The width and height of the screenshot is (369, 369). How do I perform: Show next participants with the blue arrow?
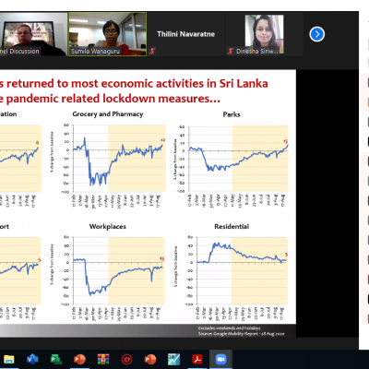[x=317, y=34]
